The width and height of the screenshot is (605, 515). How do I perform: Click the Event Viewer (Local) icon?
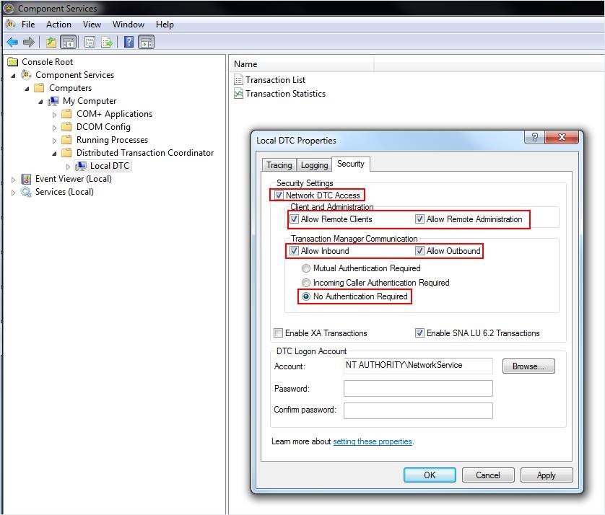pyautogui.click(x=26, y=179)
